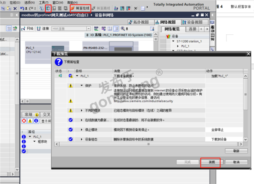This screenshot has width=254, height=184.
Task: Click the Accessible devices toolbar icon
Action: [x=116, y=8]
